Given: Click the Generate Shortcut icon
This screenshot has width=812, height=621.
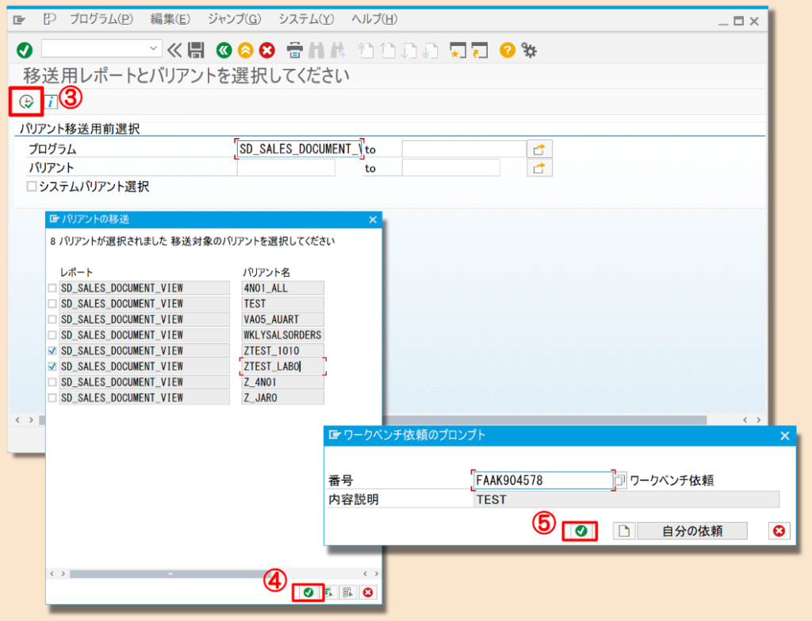Looking at the screenshot, I should (x=480, y=50).
